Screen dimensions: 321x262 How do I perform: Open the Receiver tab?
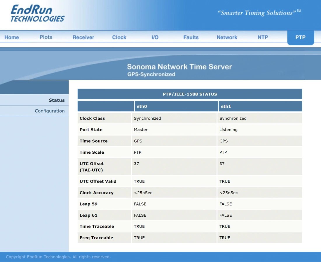[83, 37]
